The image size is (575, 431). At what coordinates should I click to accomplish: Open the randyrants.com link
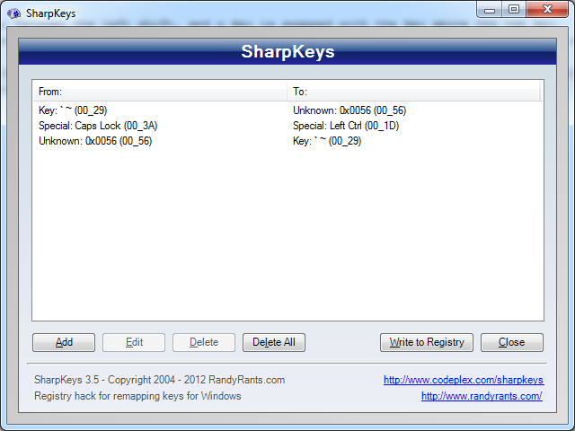(x=482, y=396)
